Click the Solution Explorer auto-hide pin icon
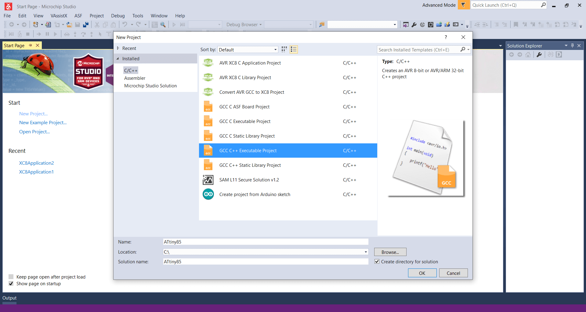586x312 pixels. point(573,46)
